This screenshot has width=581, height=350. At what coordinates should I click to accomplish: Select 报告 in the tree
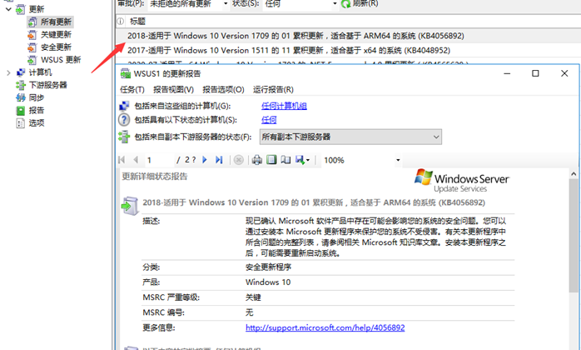point(37,110)
